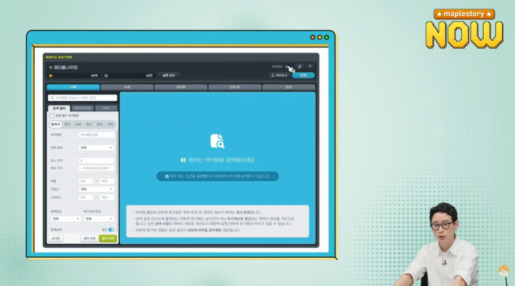Click the 아이템명 input field
This screenshot has height=286, width=515.
(x=97, y=135)
